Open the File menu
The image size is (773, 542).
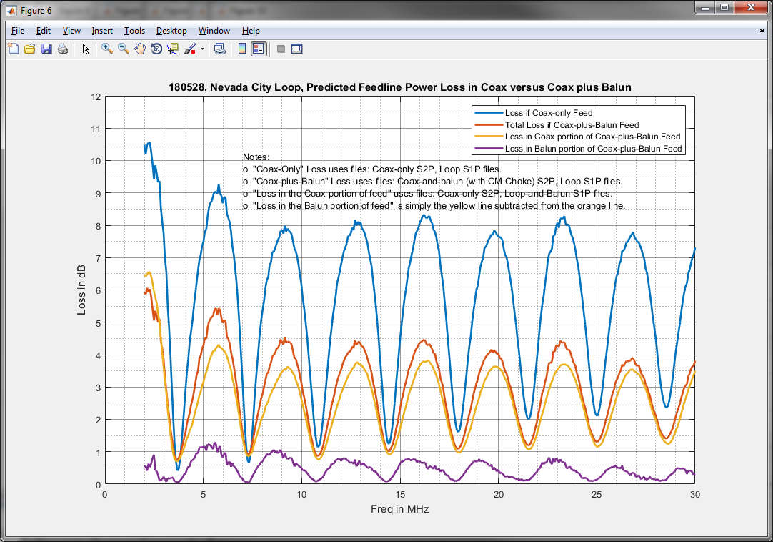18,31
